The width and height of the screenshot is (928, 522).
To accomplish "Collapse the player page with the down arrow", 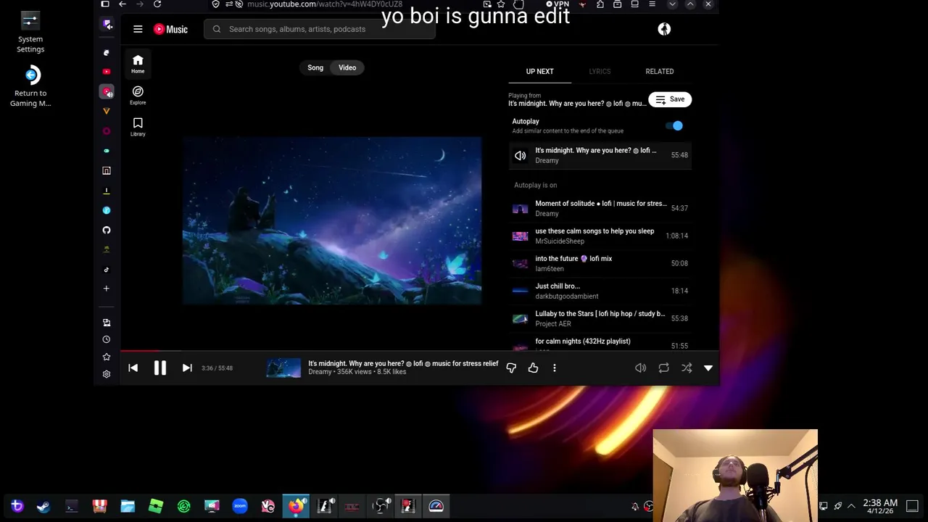I will pyautogui.click(x=708, y=368).
